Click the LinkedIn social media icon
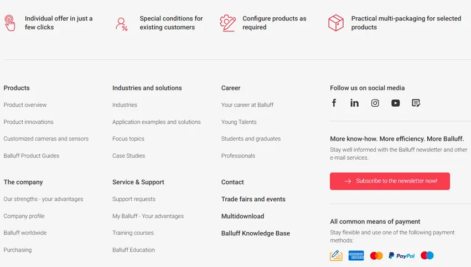The height and width of the screenshot is (267, 471). (354, 103)
